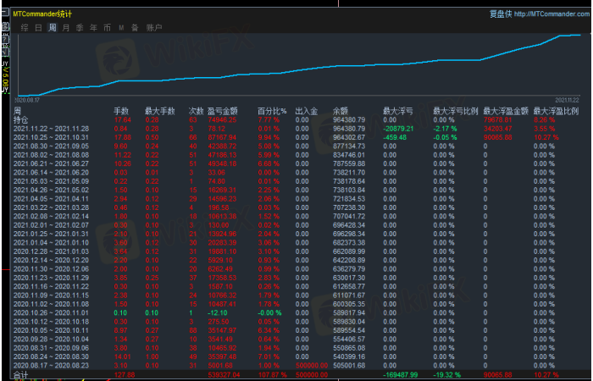Select the 日 daily statistics tab

click(x=39, y=28)
